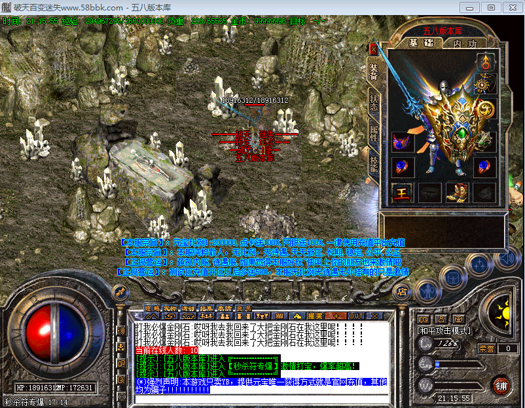
Task: Click the right blue gem ring slot
Action: pos(485,167)
